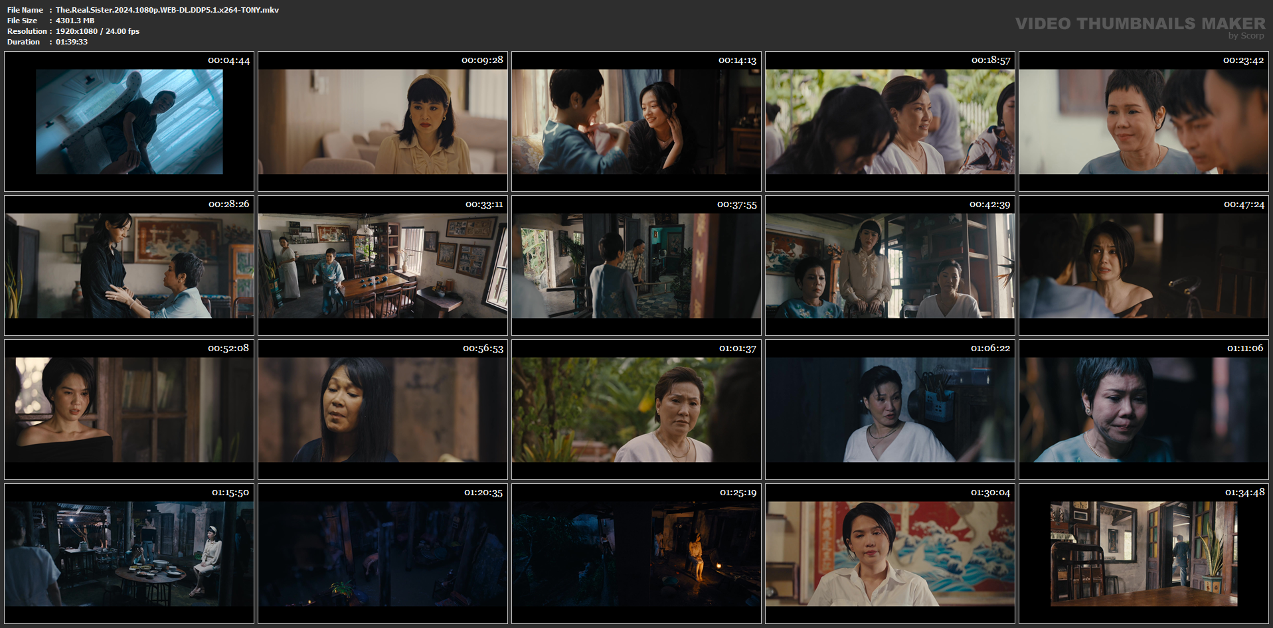
Task: Click the duration value 01:39:33
Action: [72, 42]
